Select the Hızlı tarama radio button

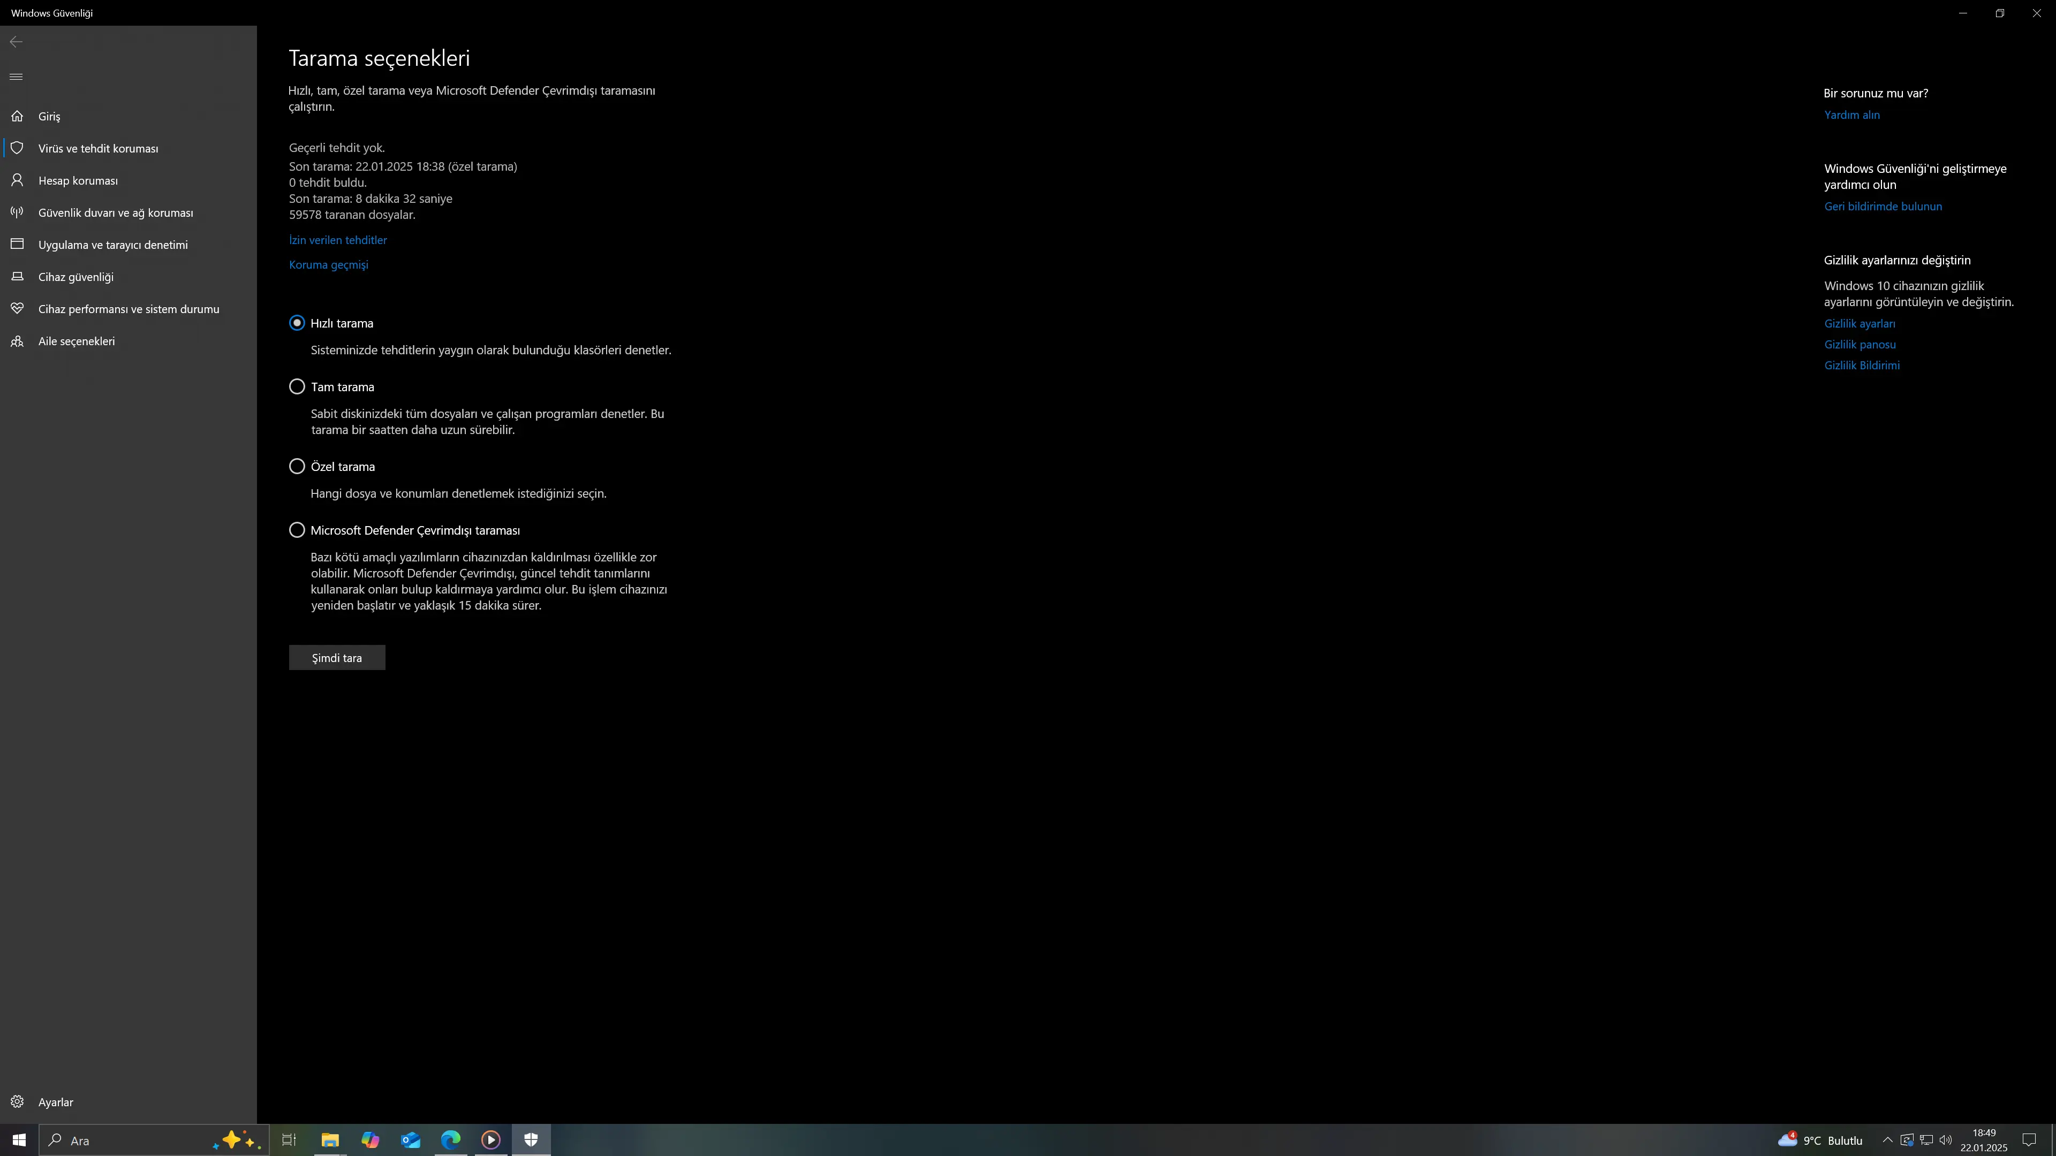297,323
